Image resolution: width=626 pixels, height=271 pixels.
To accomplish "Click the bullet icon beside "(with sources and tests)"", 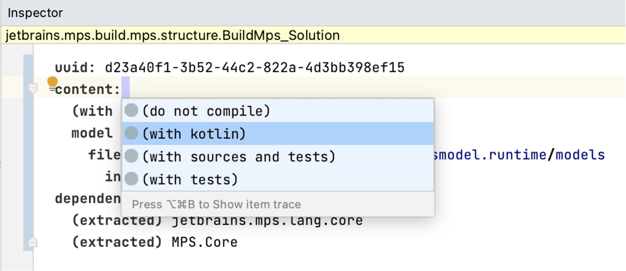I will click(x=131, y=156).
